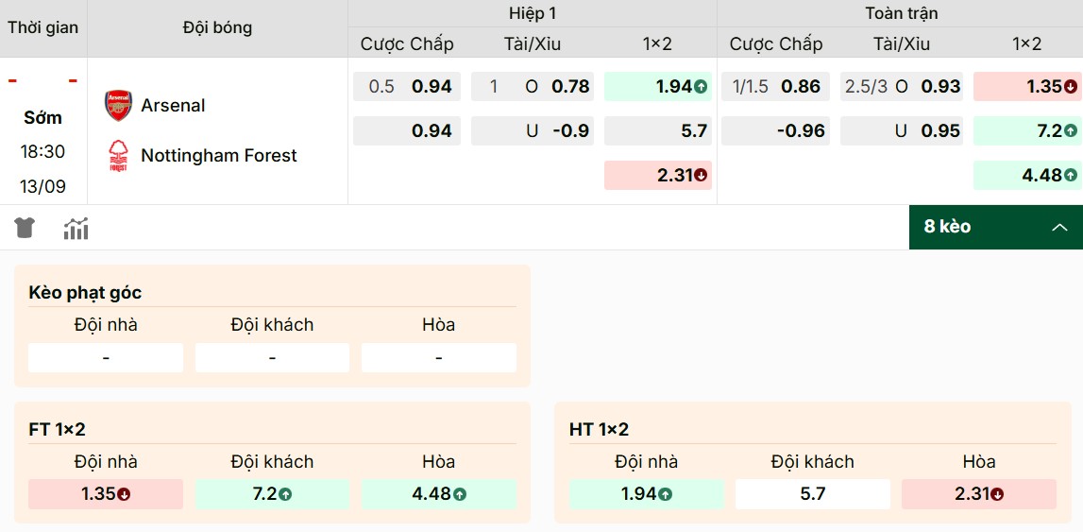1083x532 pixels.
Task: Collapse the 8 kèo panel
Action: pyautogui.click(x=995, y=227)
